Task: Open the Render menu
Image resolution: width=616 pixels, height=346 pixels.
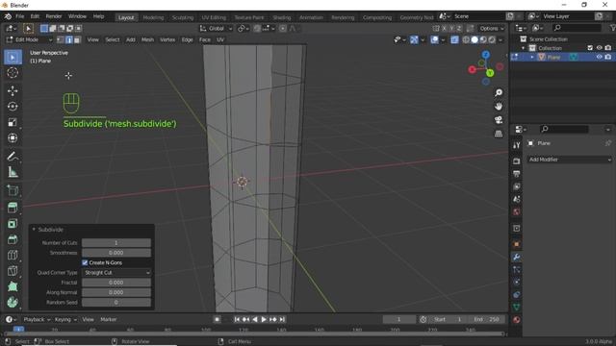Action: [54, 16]
